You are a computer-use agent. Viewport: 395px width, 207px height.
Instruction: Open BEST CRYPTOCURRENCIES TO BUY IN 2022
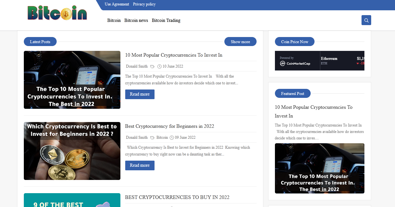pos(177,197)
